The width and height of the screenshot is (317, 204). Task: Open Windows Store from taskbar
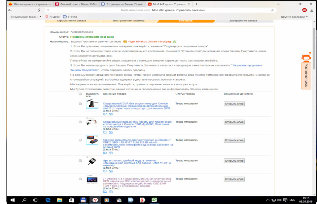click(x=71, y=200)
